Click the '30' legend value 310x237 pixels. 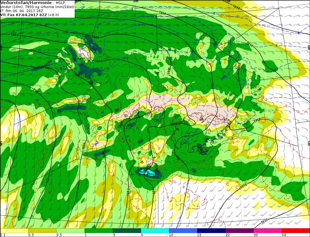(x=256, y=235)
